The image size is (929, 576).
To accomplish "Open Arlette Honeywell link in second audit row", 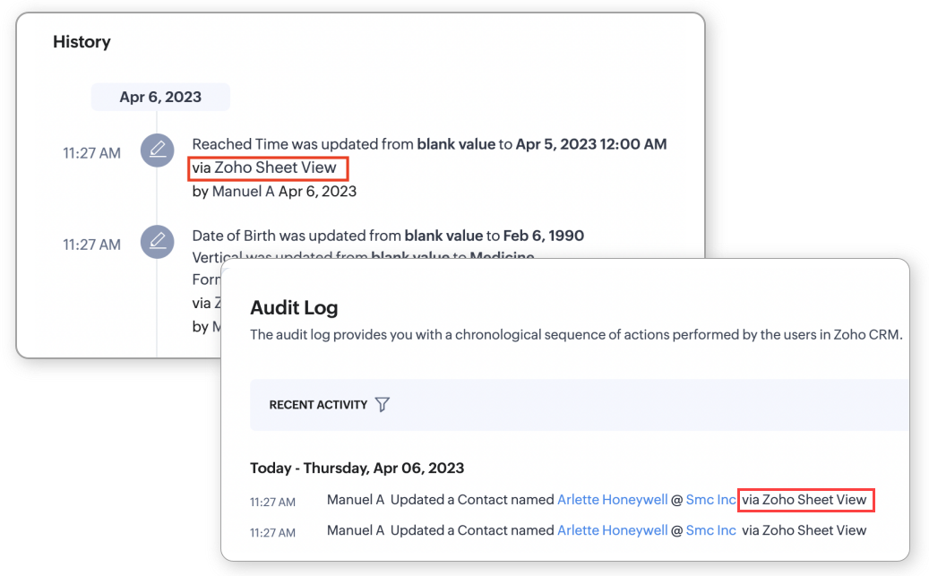I will 612,530.
